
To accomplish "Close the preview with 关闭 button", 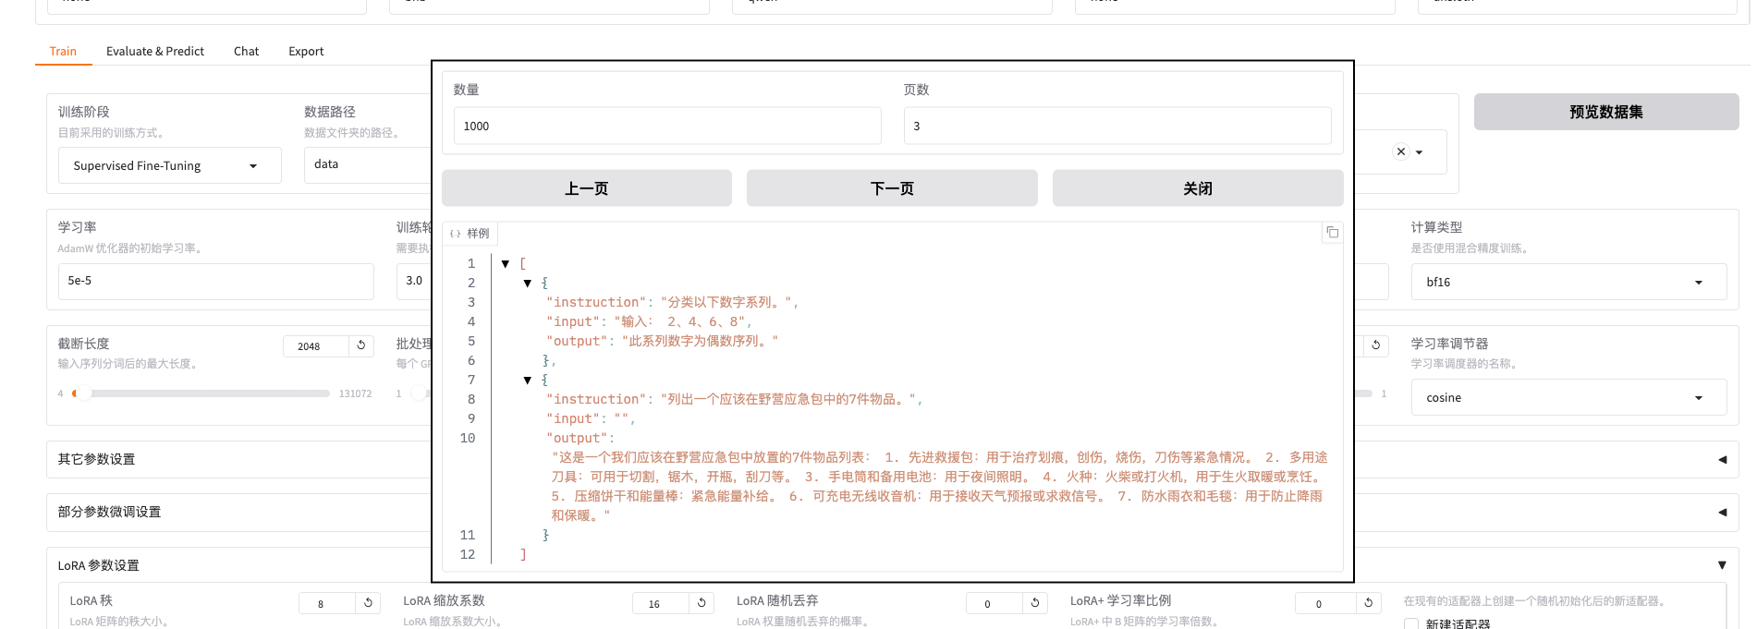I will pyautogui.click(x=1198, y=188).
